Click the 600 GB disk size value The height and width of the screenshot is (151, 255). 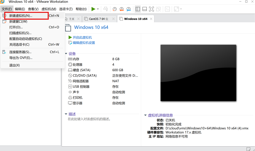(x=118, y=70)
